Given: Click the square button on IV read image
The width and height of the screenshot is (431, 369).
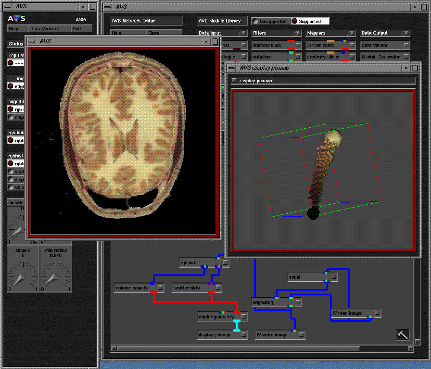Looking at the screenshot, I should [x=377, y=313].
